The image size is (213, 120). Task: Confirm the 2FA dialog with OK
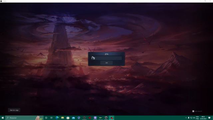pyautogui.click(x=106, y=63)
